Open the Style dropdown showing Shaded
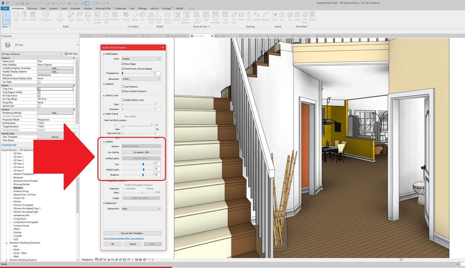The width and height of the screenshot is (465, 268). [x=141, y=59]
